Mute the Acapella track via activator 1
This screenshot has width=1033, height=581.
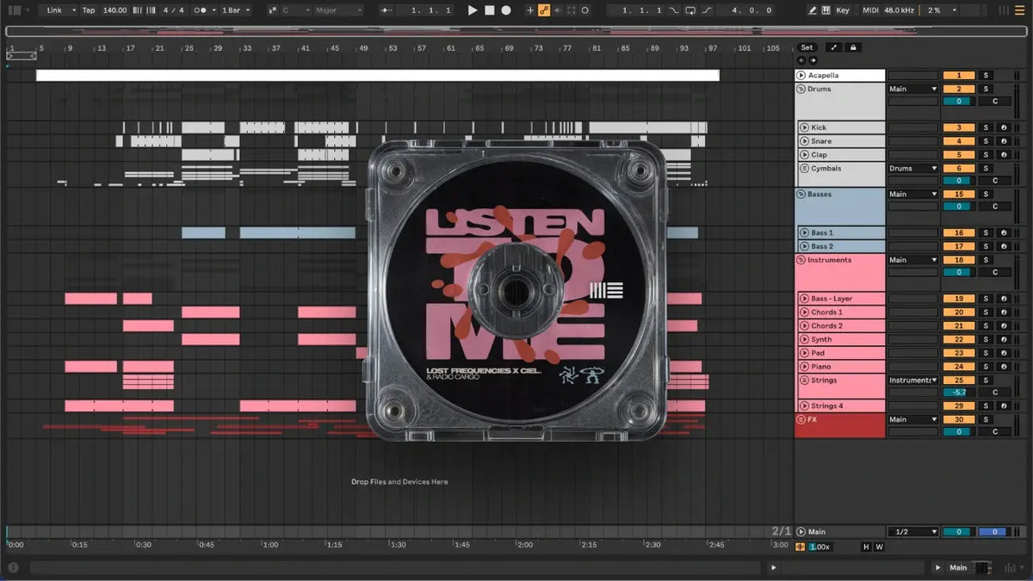[x=958, y=76]
